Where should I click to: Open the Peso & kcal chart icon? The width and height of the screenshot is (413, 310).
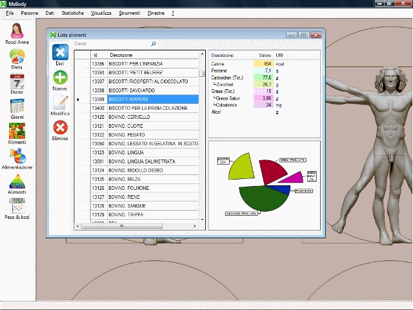17,205
